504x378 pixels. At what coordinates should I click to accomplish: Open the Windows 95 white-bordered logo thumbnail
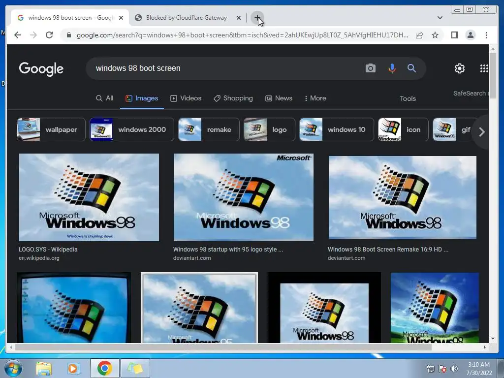[199, 308]
